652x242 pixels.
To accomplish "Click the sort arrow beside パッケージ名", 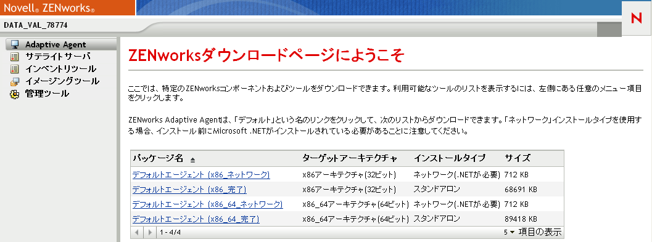I will [192, 159].
